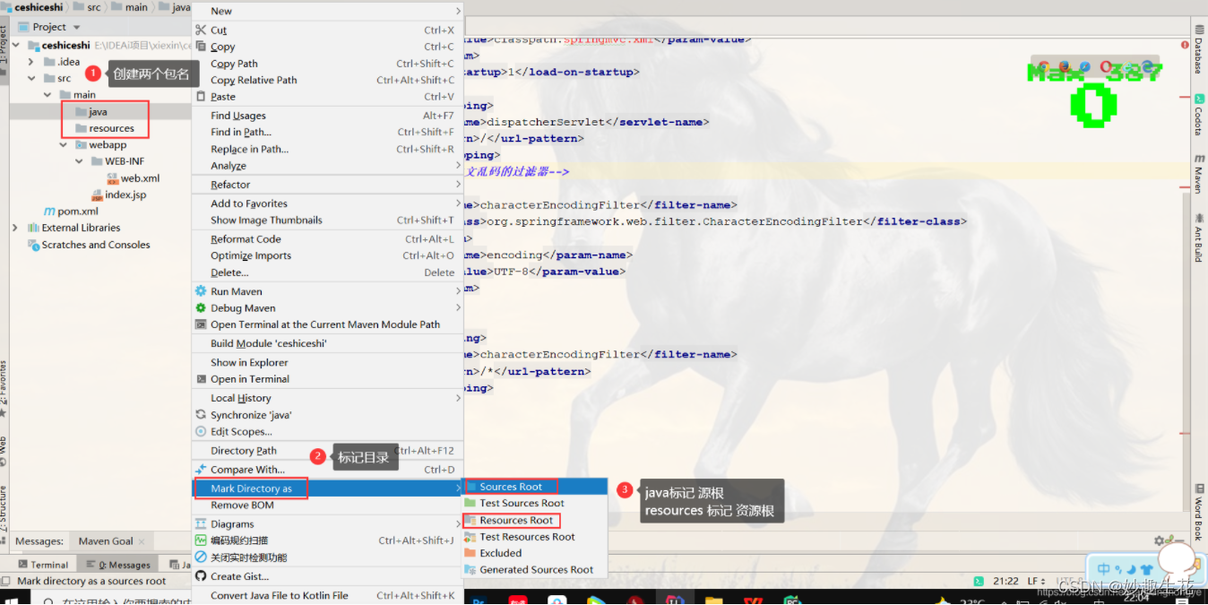
Task: Collapse the webapp folder
Action: pos(64,144)
